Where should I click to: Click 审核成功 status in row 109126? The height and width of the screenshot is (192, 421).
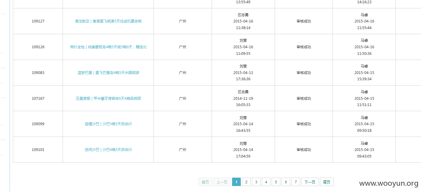coord(304,47)
